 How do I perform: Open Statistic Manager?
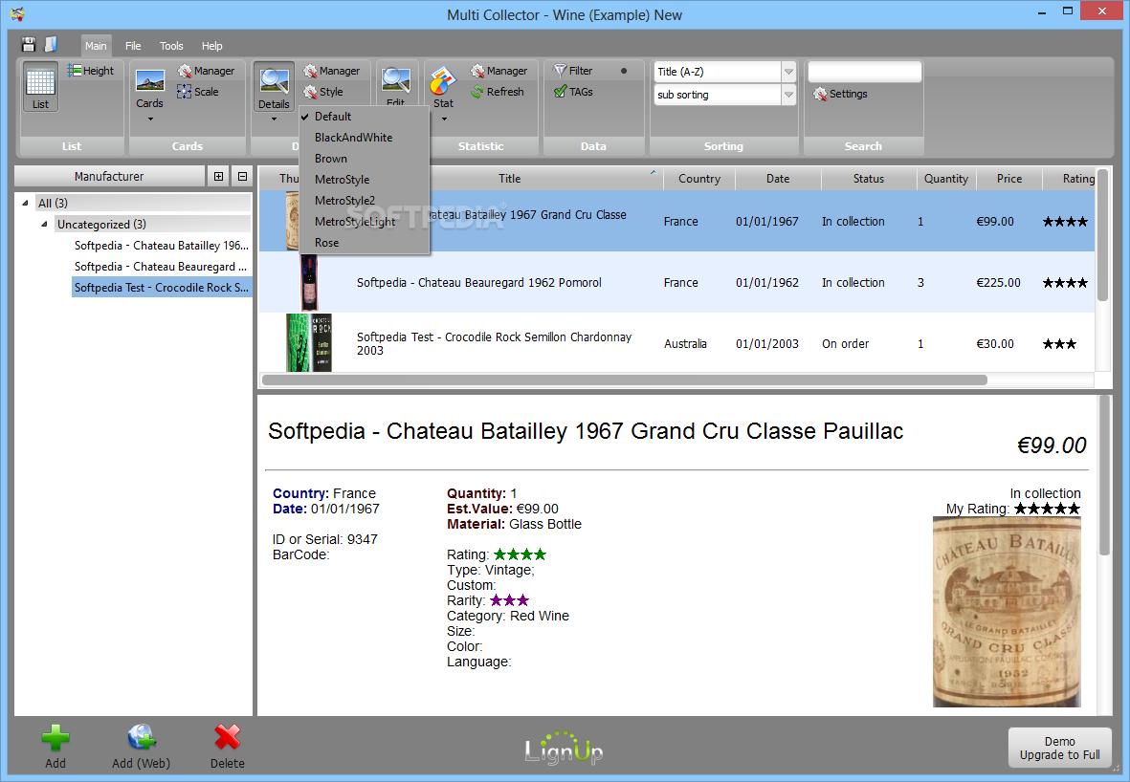[499, 71]
